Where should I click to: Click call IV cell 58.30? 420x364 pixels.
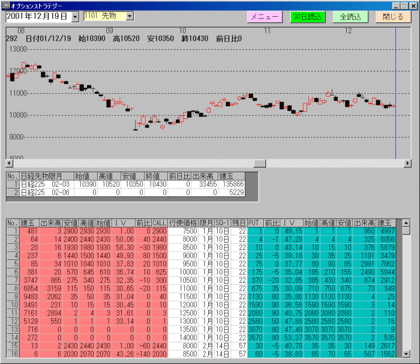pyautogui.click(x=123, y=247)
